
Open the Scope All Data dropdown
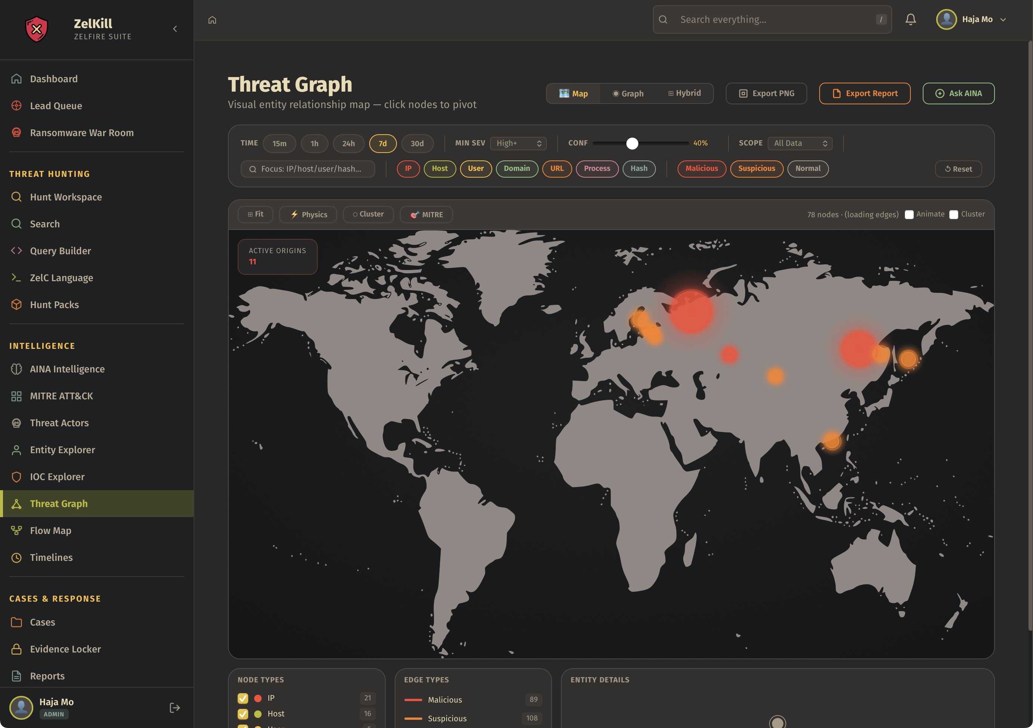799,143
